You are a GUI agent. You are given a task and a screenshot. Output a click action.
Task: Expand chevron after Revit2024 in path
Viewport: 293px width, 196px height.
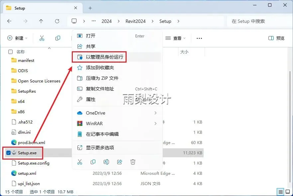pos(152,21)
